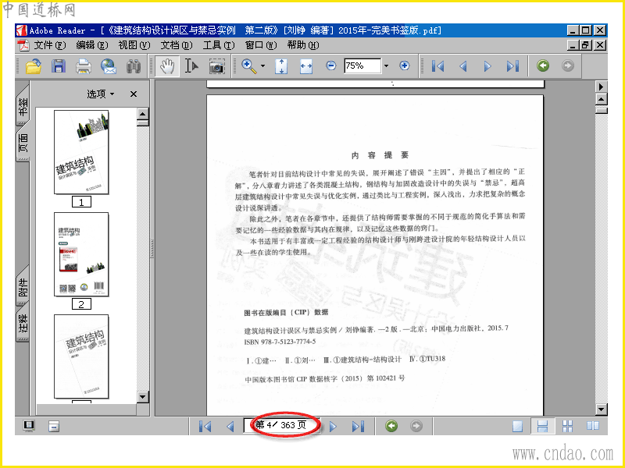
Task: Fit the page to window height
Action: [x=281, y=66]
